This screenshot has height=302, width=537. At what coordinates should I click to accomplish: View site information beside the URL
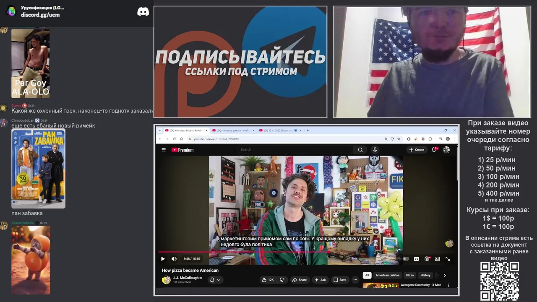click(x=190, y=139)
